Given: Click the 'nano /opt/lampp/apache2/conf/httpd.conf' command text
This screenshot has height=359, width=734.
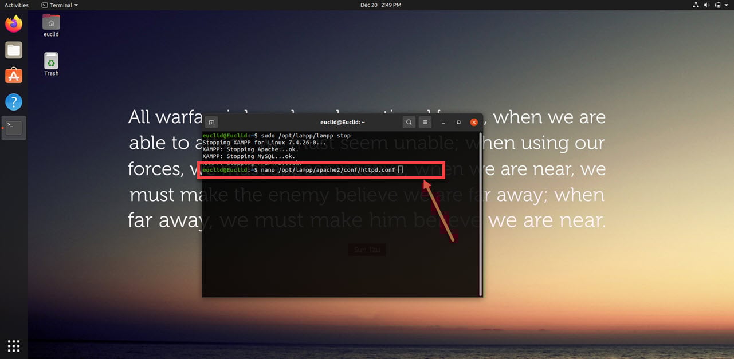Looking at the screenshot, I should point(328,170).
